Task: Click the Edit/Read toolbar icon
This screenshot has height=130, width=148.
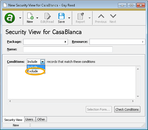Action: pos(47,16)
